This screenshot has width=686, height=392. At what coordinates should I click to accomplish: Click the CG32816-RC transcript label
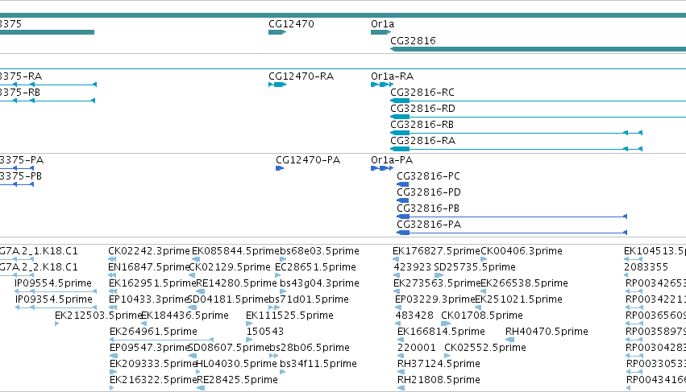click(422, 93)
